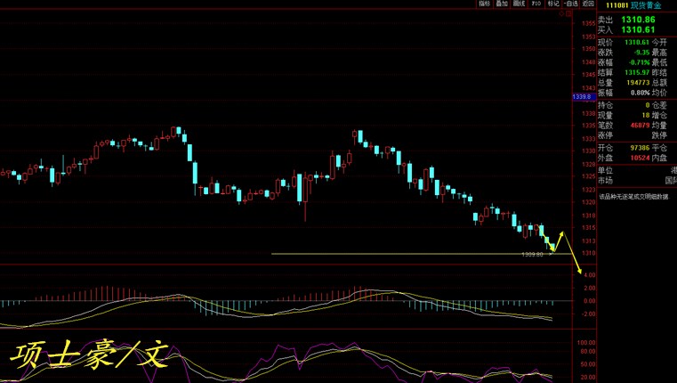Click the MACD indicator sub-panel
Image resolution: width=677 pixels, height=383 pixels.
pyautogui.click(x=285, y=301)
